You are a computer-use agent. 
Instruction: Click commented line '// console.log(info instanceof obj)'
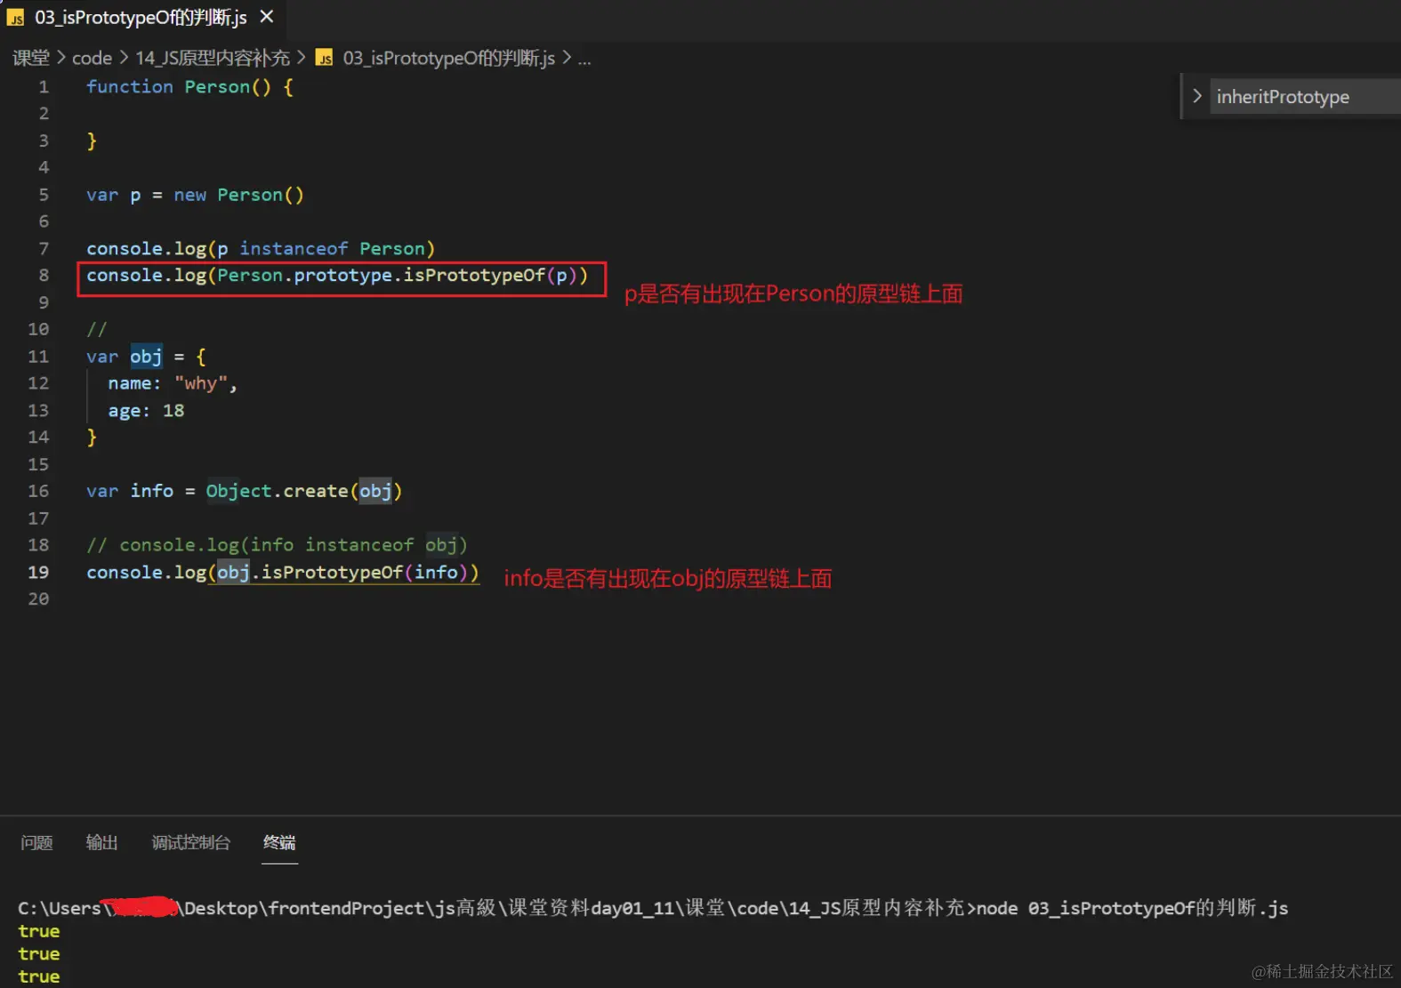pos(277,545)
